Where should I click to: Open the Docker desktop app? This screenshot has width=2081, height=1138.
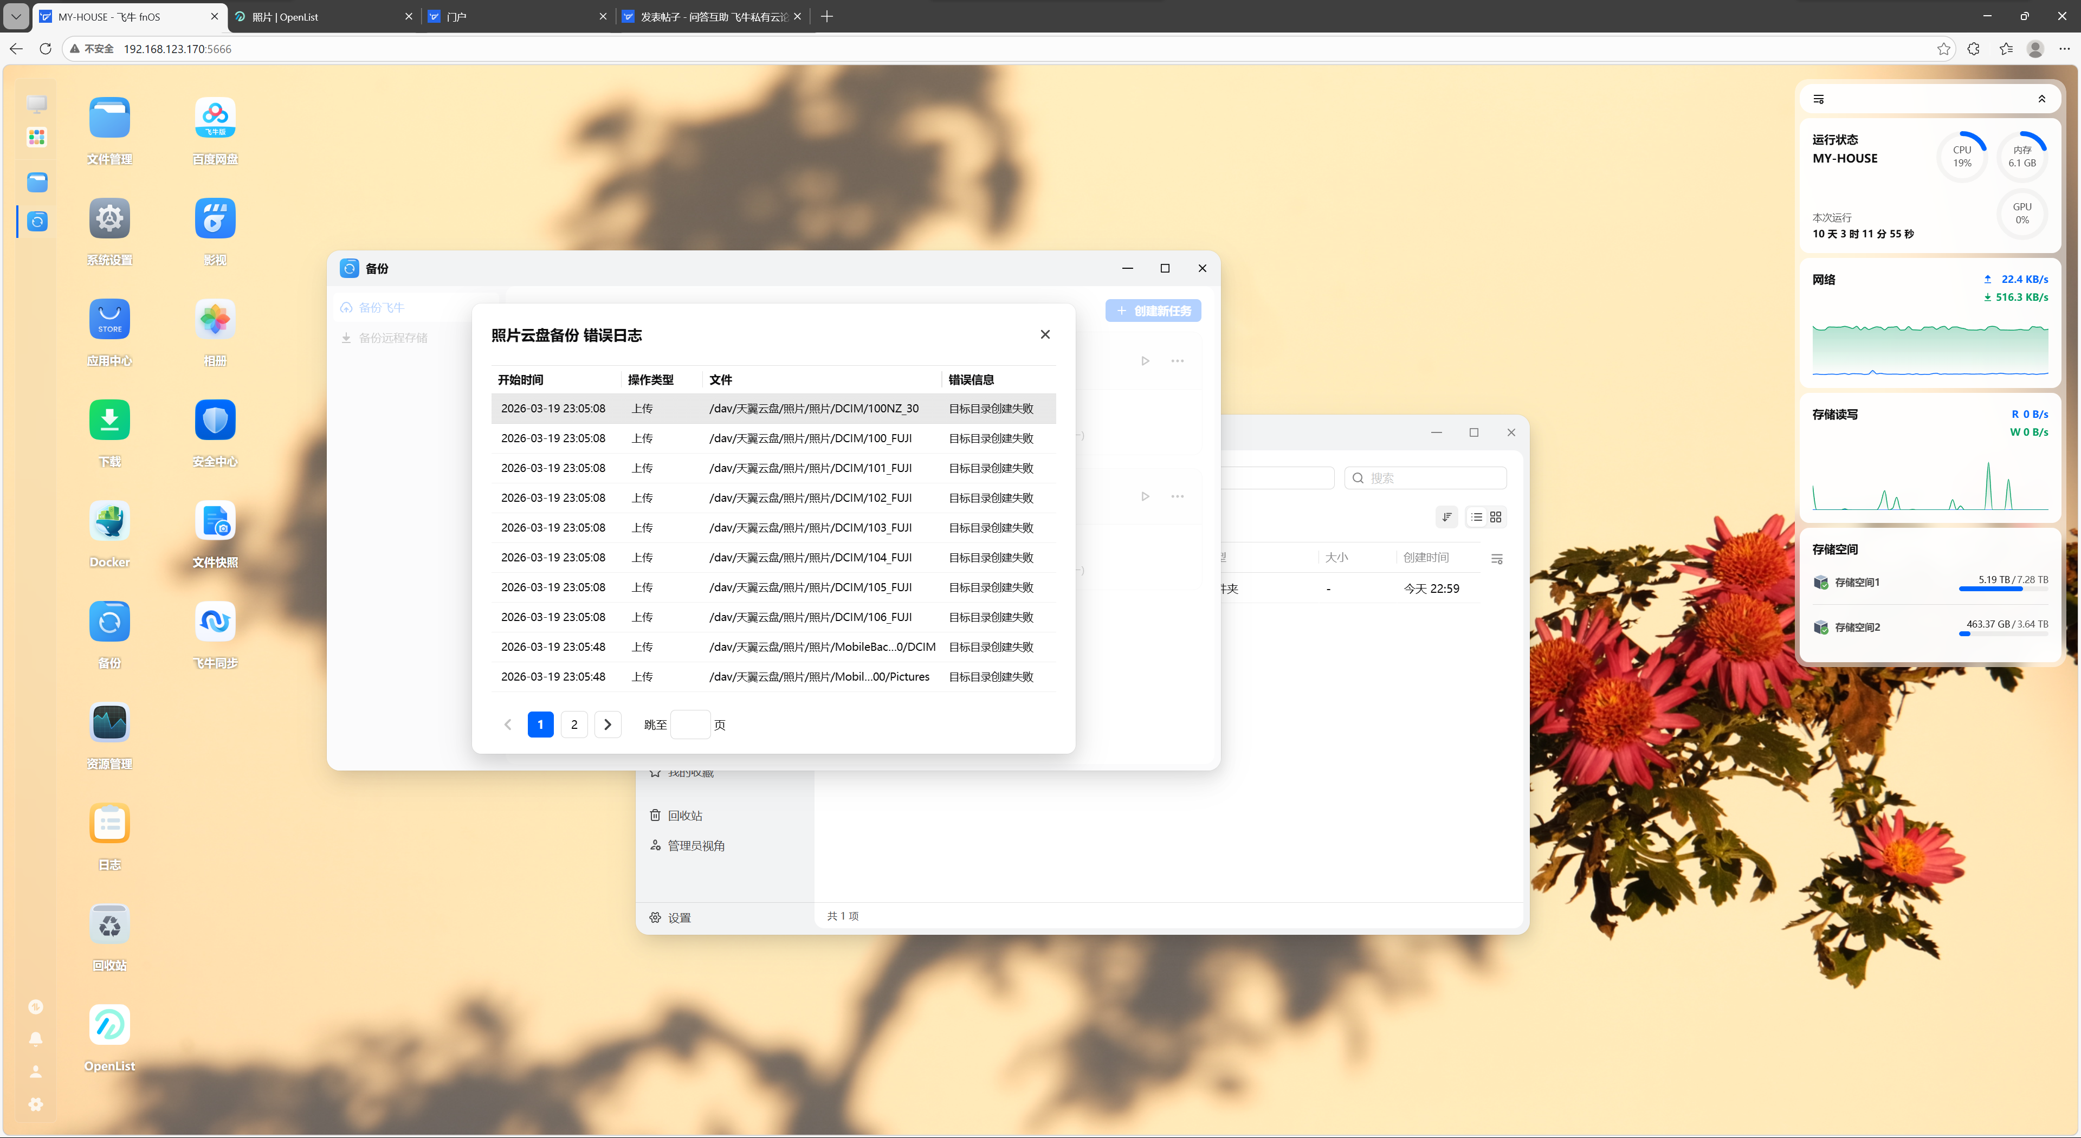tap(109, 522)
